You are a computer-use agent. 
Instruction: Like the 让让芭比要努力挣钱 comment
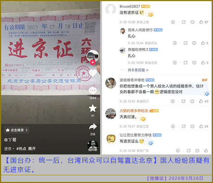(x=206, y=151)
